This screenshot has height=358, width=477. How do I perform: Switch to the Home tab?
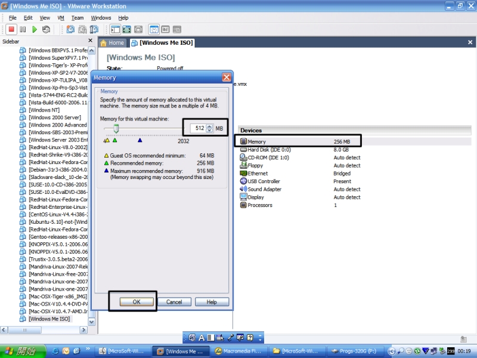coord(112,43)
